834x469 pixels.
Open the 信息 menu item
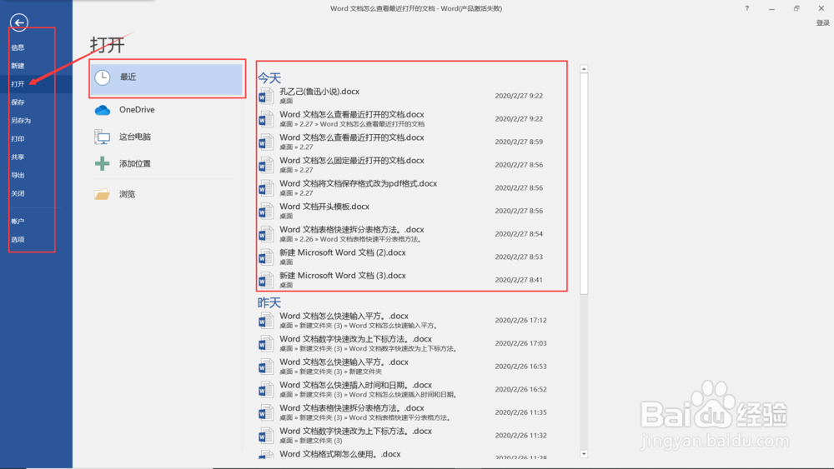(18, 47)
